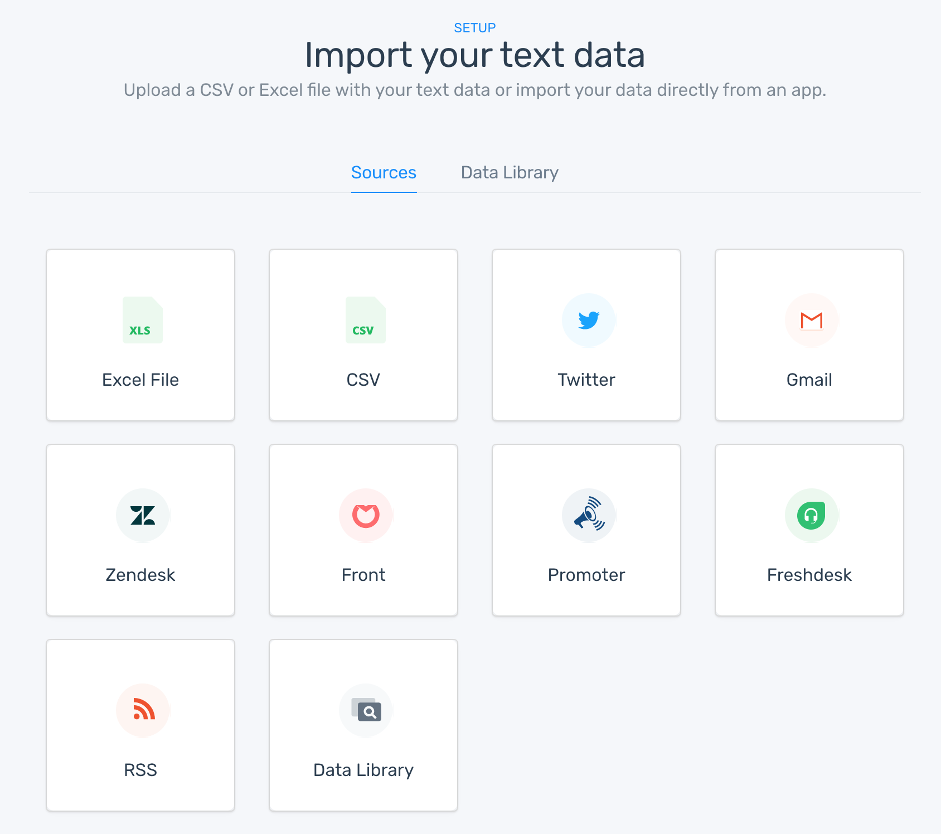
Task: Pick the Twitter source card label
Action: click(586, 380)
